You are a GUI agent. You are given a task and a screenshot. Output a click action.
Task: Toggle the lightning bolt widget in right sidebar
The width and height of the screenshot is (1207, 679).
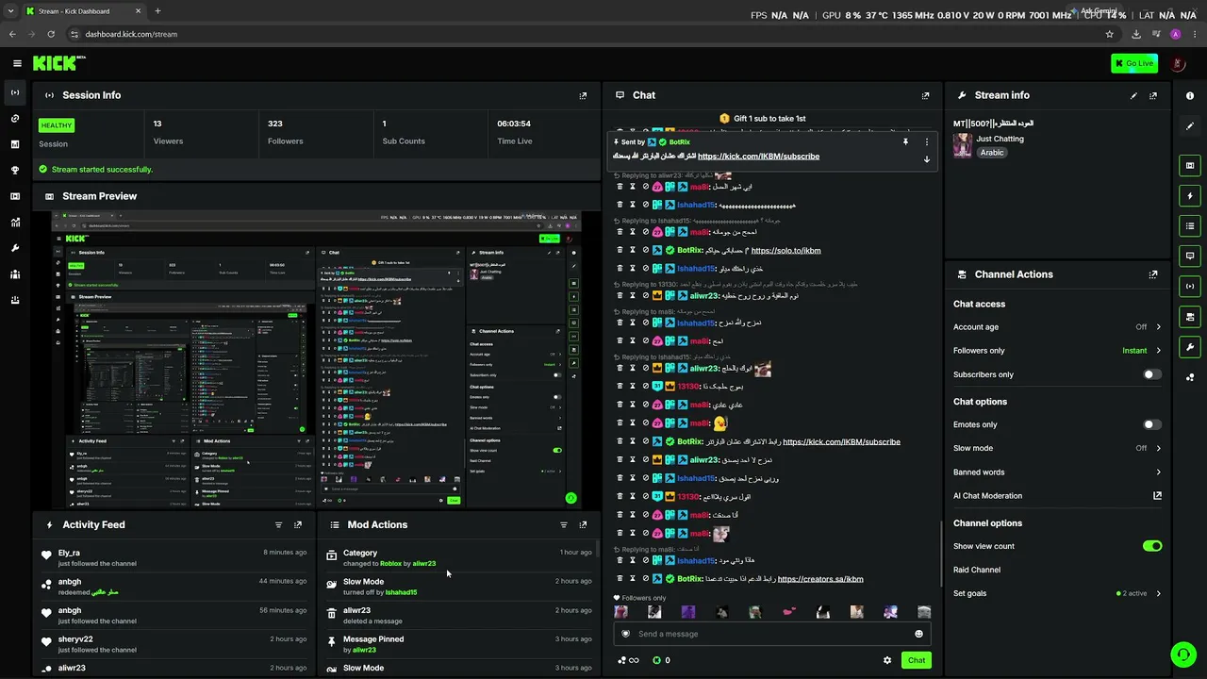(1190, 196)
